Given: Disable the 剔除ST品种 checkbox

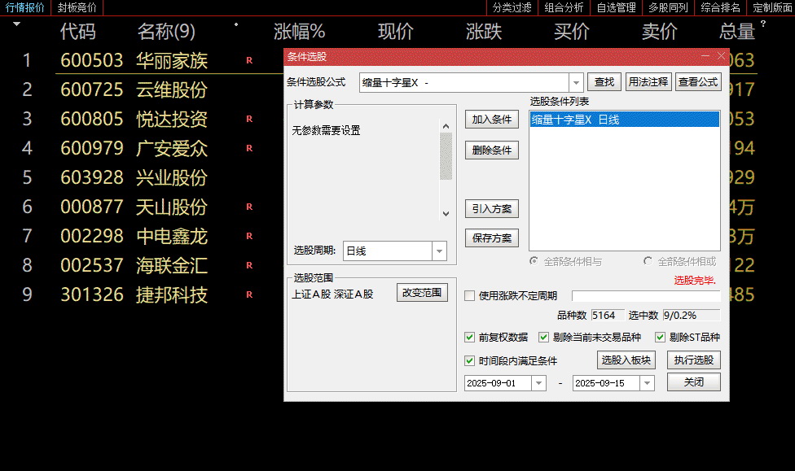Looking at the screenshot, I should (x=661, y=337).
